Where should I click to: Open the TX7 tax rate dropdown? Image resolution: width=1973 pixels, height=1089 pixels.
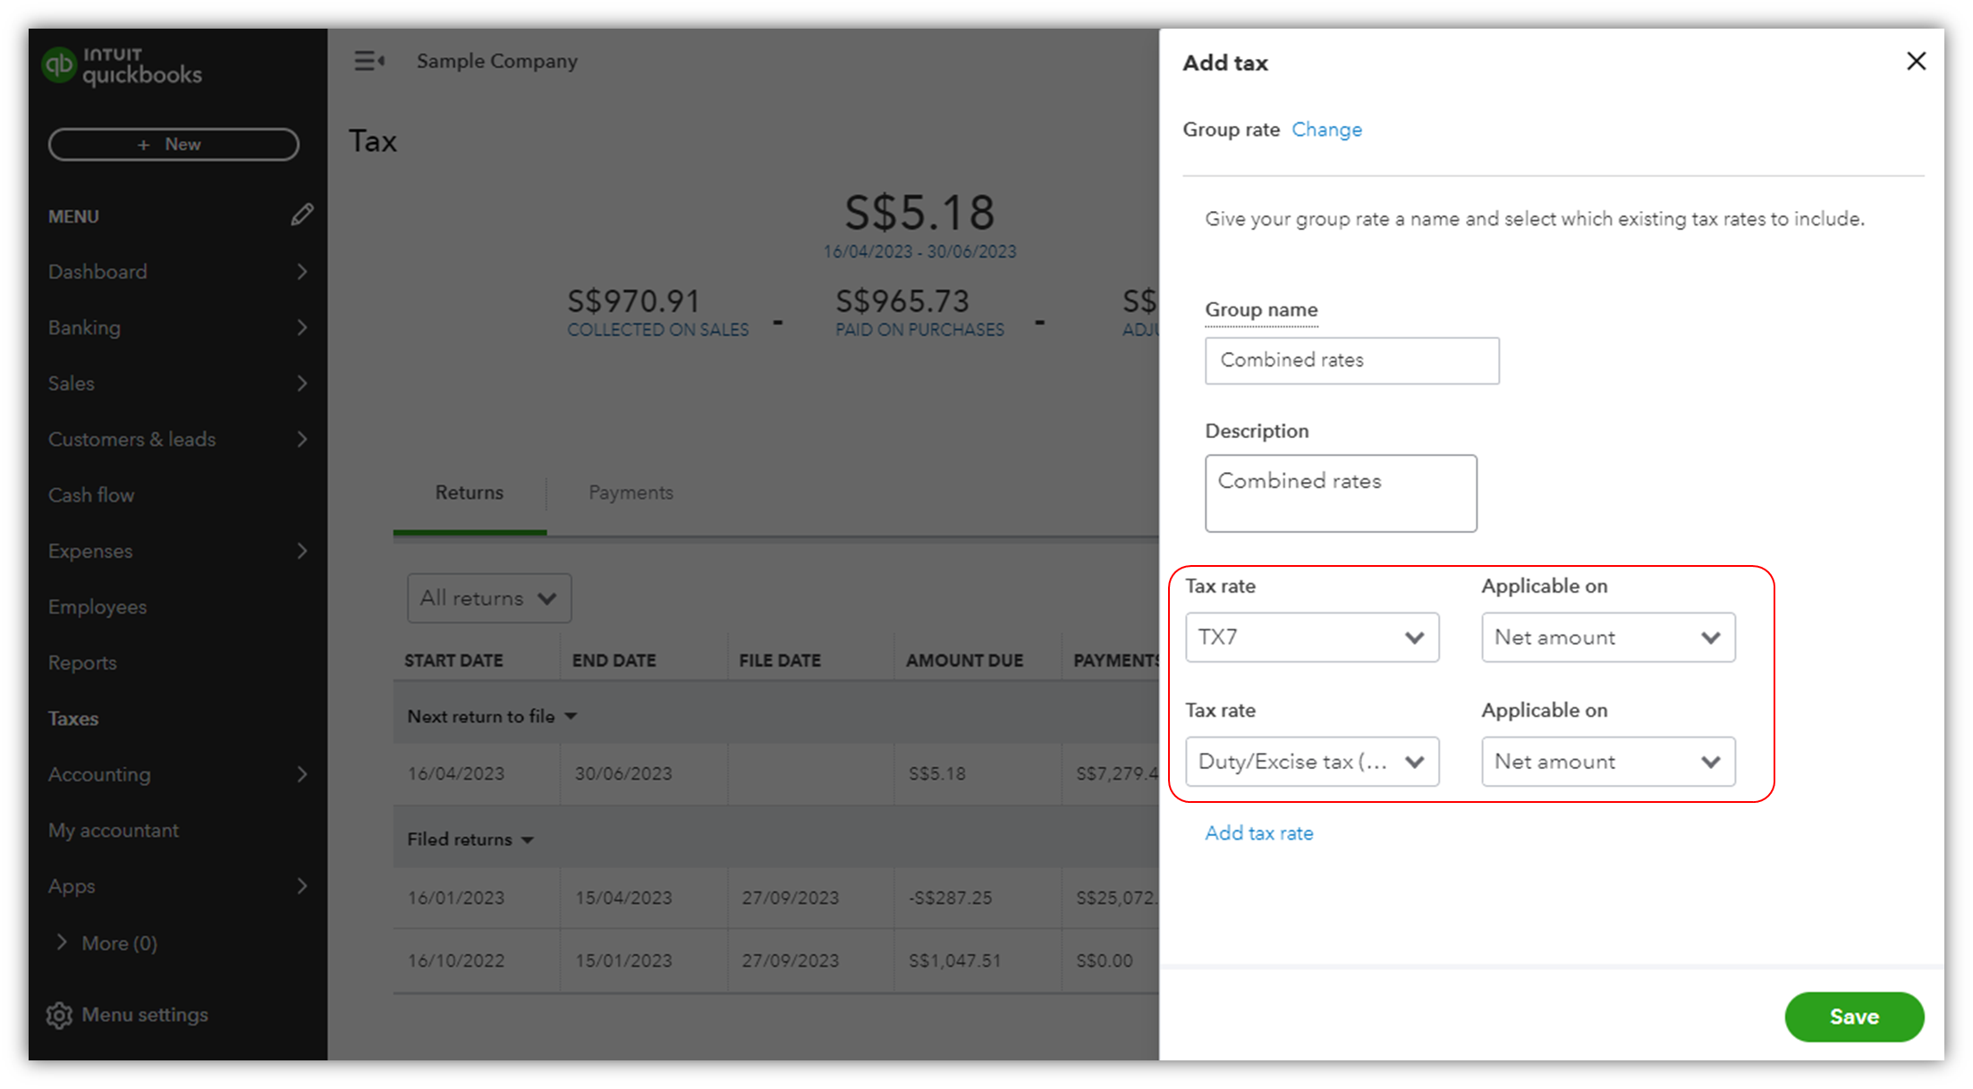click(1311, 637)
